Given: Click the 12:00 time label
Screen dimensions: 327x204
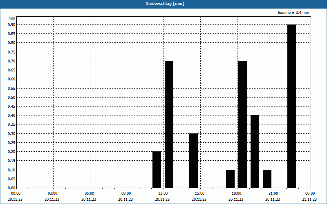Looking at the screenshot, I should (163, 193).
